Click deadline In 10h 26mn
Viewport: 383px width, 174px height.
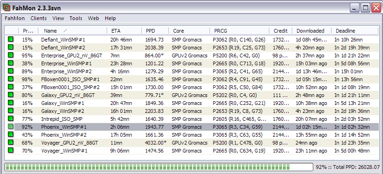(348, 40)
